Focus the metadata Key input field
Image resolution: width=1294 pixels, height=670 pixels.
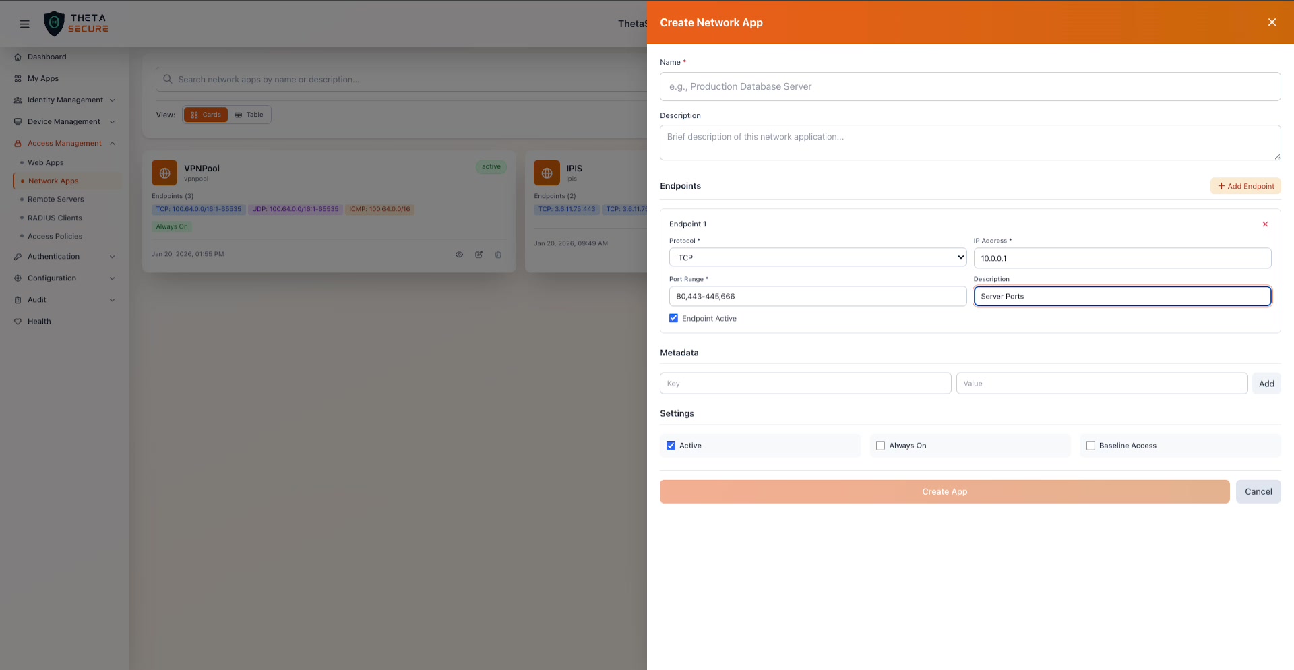pyautogui.click(x=805, y=383)
